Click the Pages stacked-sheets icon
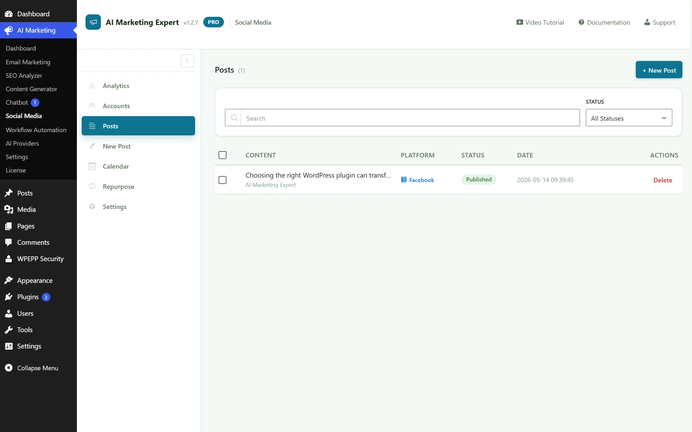The image size is (692, 432). point(9,226)
